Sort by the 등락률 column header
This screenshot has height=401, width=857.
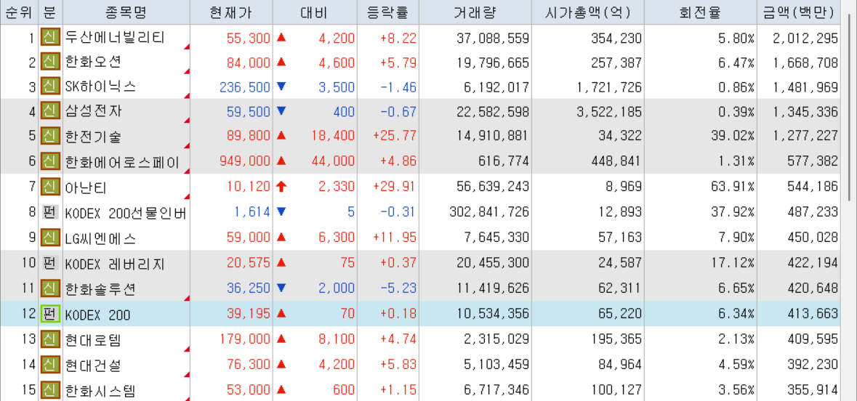click(x=388, y=12)
